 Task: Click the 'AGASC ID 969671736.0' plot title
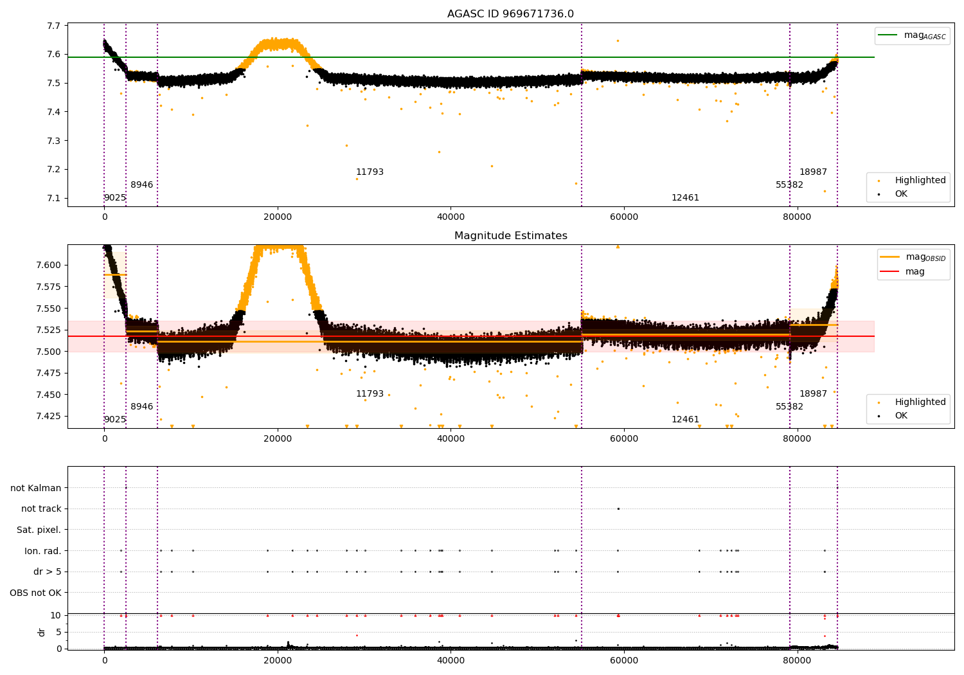coord(510,14)
